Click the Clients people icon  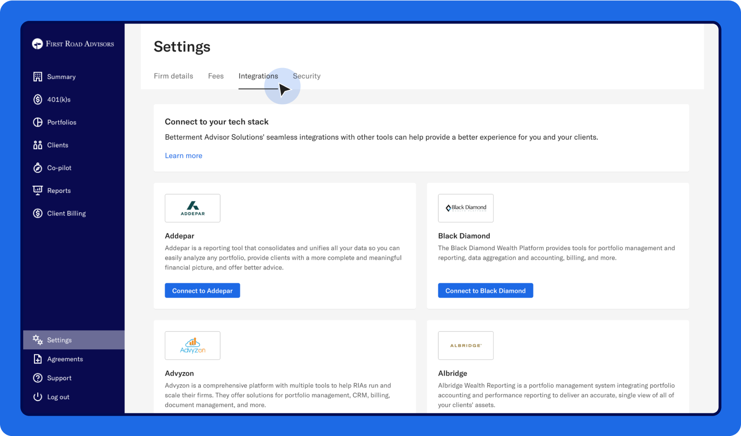point(38,145)
